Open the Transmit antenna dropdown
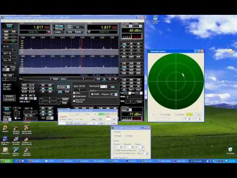The width and height of the screenshot is (237, 178). 139,147
